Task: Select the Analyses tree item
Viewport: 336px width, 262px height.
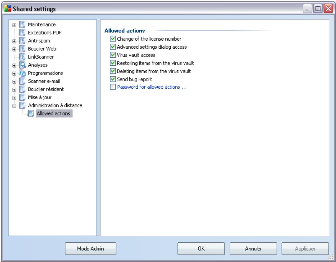Action: tap(38, 65)
